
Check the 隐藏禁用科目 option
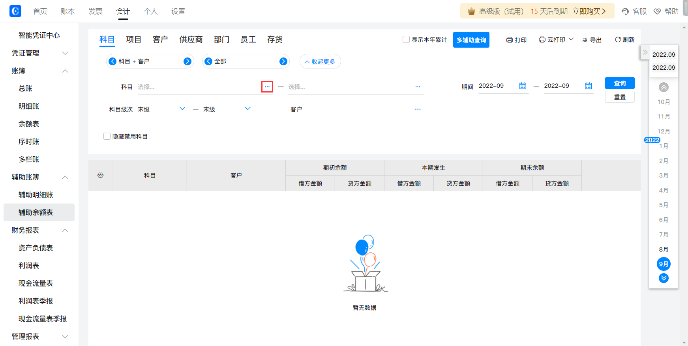(x=107, y=136)
